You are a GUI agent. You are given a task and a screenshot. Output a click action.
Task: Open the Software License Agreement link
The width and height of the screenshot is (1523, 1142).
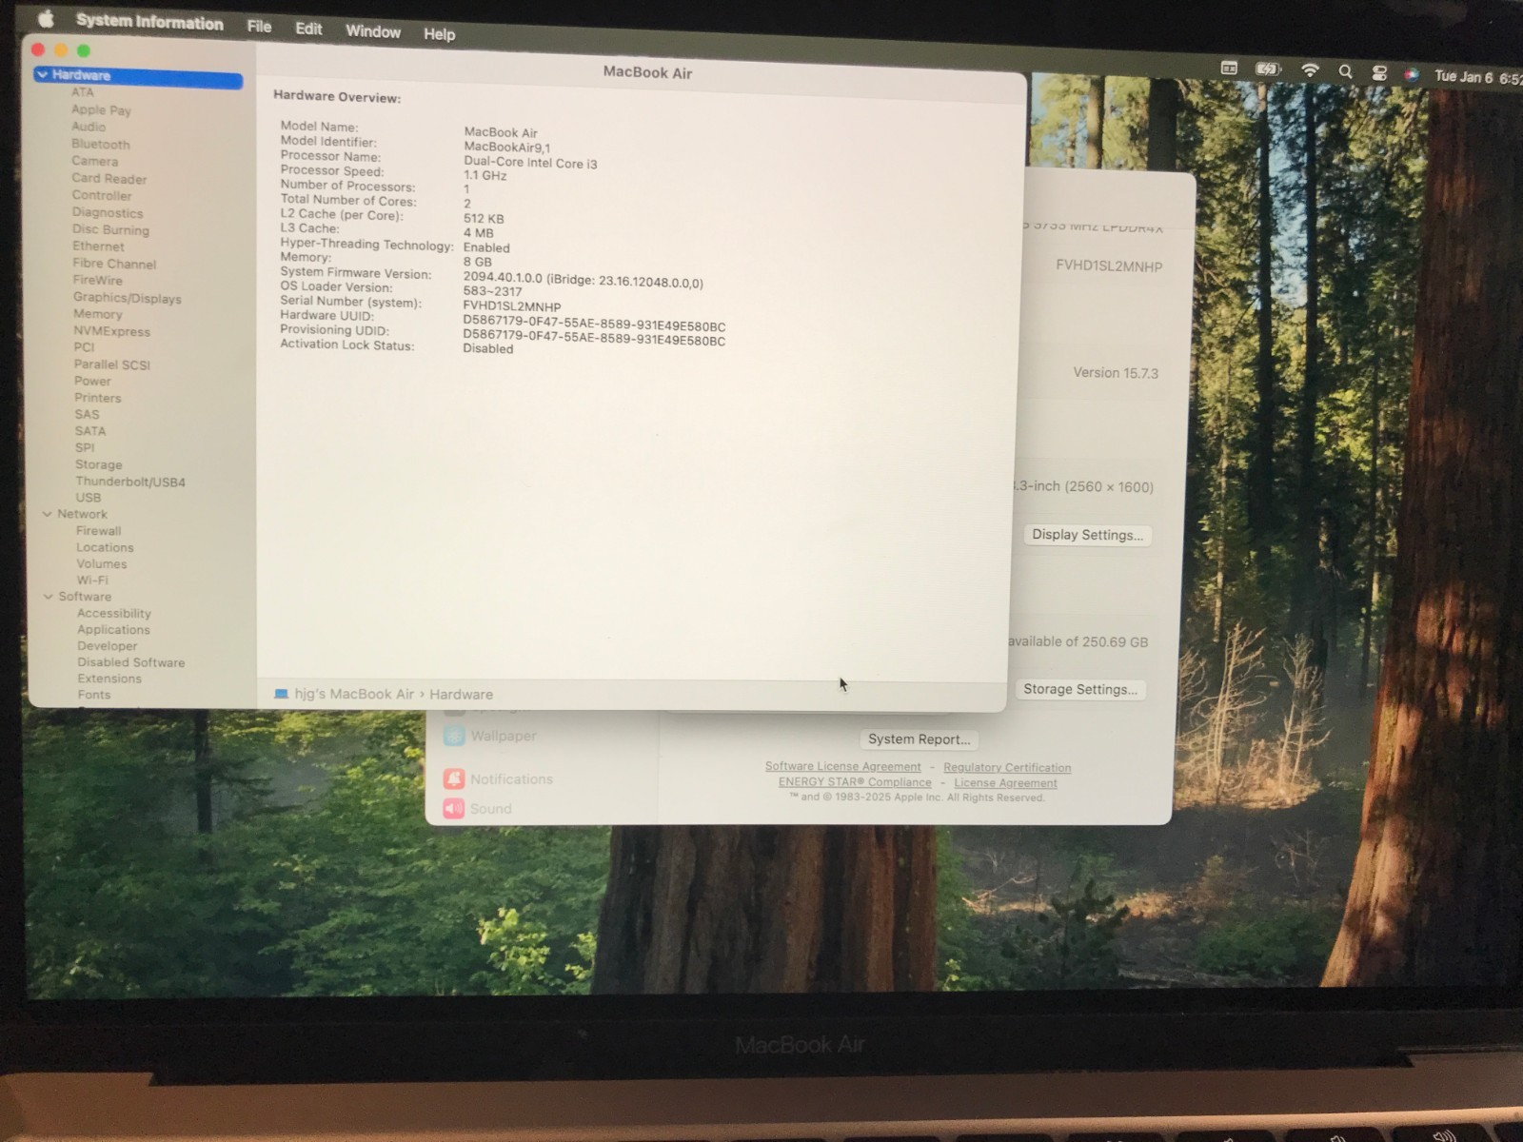point(842,766)
